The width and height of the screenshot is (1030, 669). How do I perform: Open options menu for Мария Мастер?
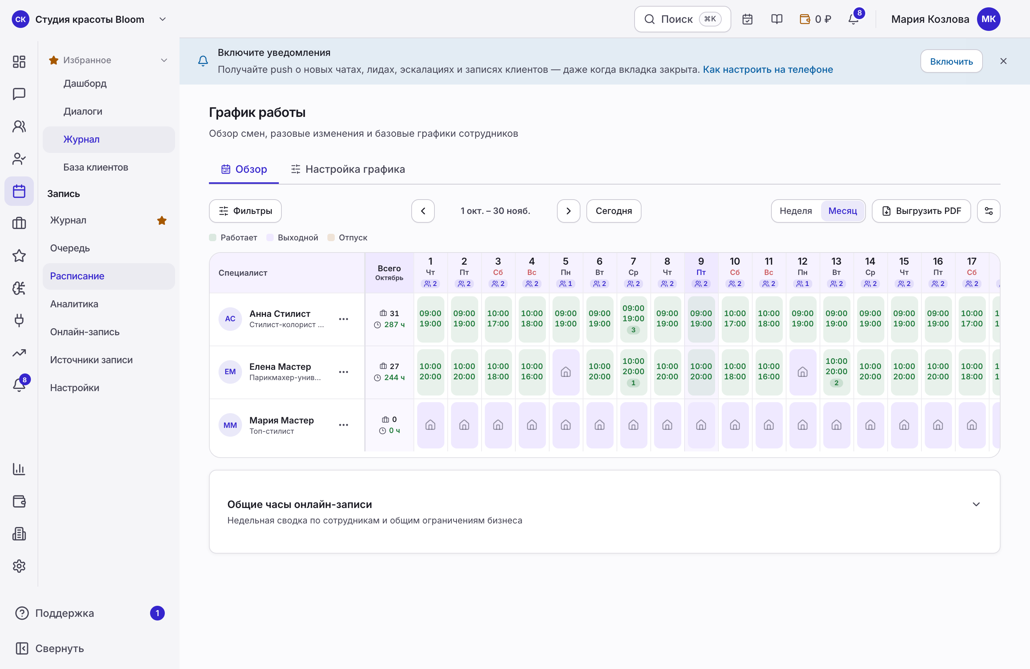(344, 425)
